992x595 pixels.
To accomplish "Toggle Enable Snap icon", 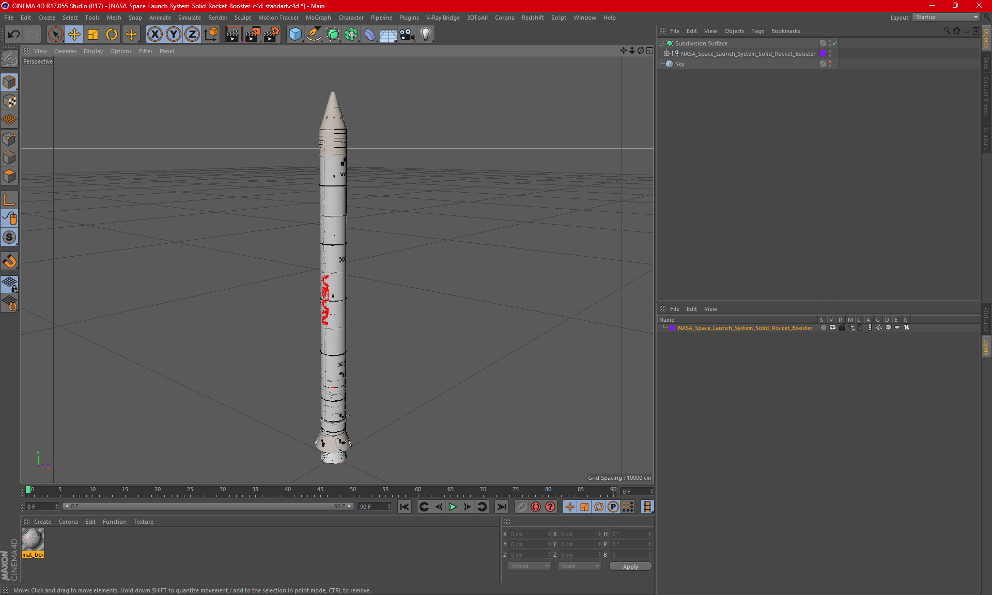I will pos(9,237).
